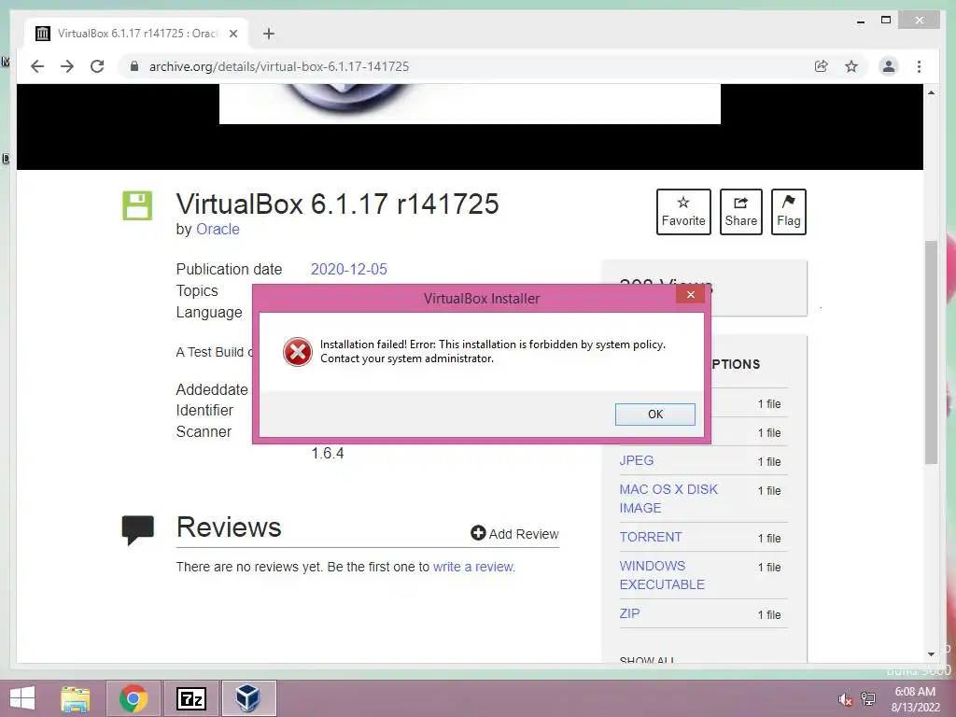
Task: Click the VirtualBox installer taskbar icon
Action: click(248, 698)
